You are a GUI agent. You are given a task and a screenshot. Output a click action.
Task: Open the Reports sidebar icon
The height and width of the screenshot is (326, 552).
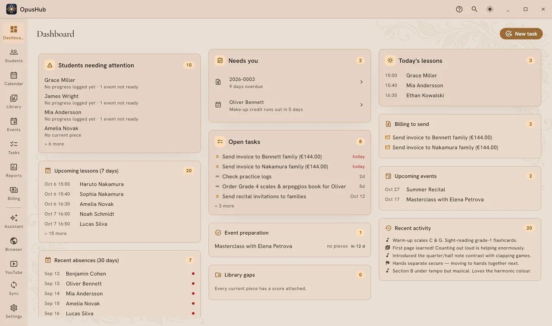(x=14, y=171)
